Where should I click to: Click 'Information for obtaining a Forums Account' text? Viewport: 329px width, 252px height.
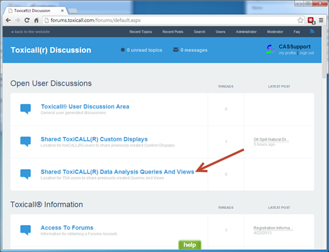pyautogui.click(x=79, y=234)
